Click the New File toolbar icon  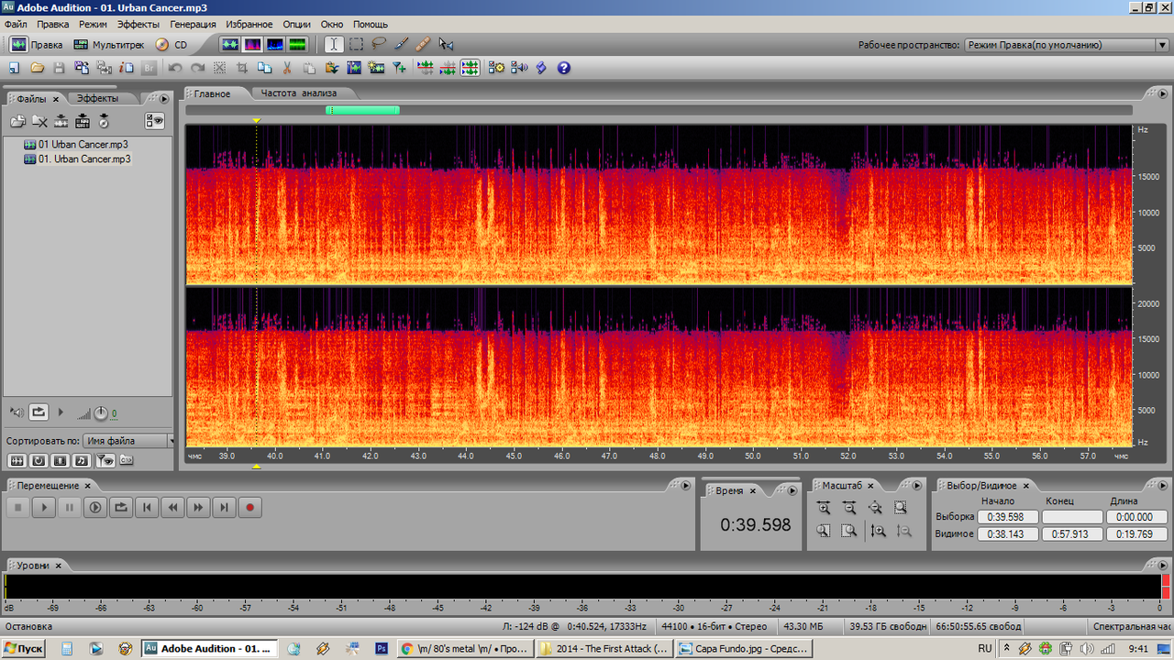click(x=15, y=68)
